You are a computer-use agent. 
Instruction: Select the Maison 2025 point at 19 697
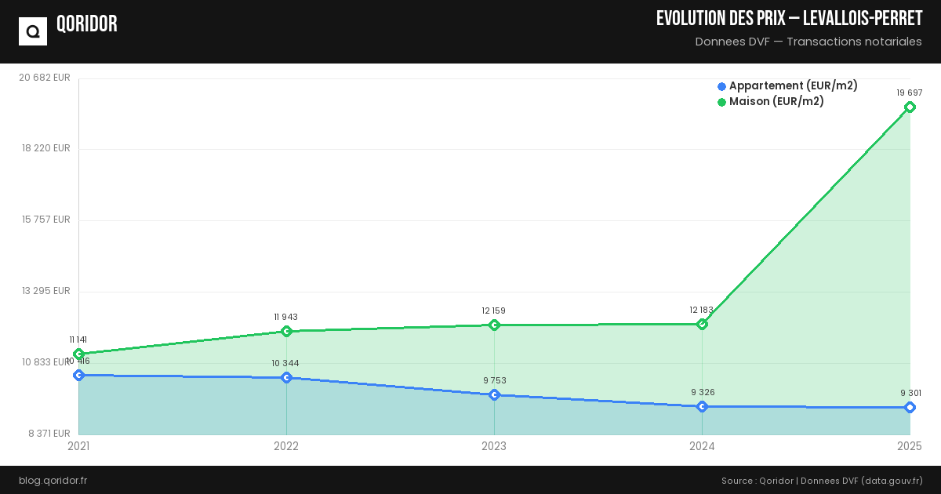click(x=910, y=107)
